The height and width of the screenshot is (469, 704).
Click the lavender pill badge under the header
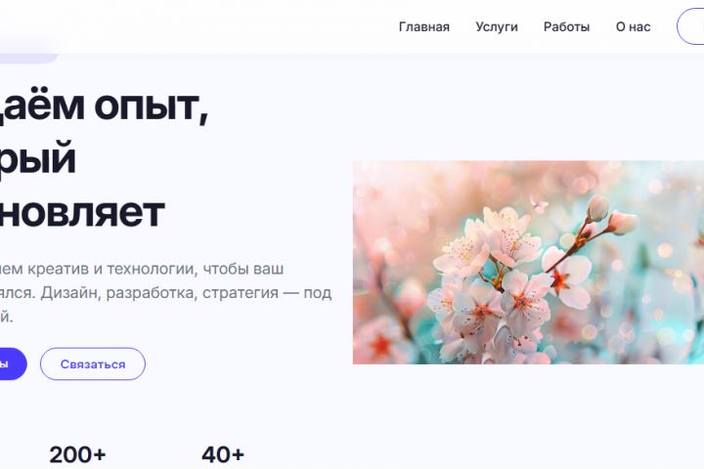pyautogui.click(x=27, y=57)
